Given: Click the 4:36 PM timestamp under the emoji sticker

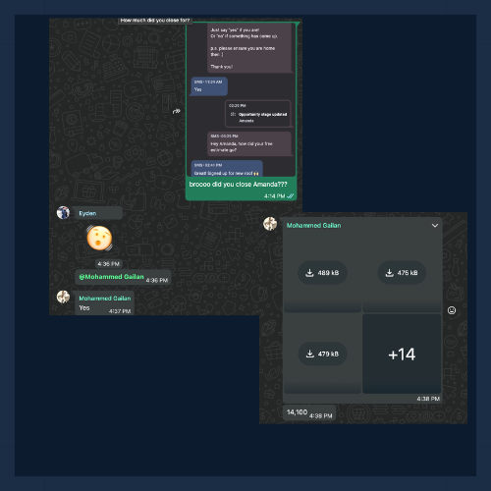Looking at the screenshot, I should (109, 264).
